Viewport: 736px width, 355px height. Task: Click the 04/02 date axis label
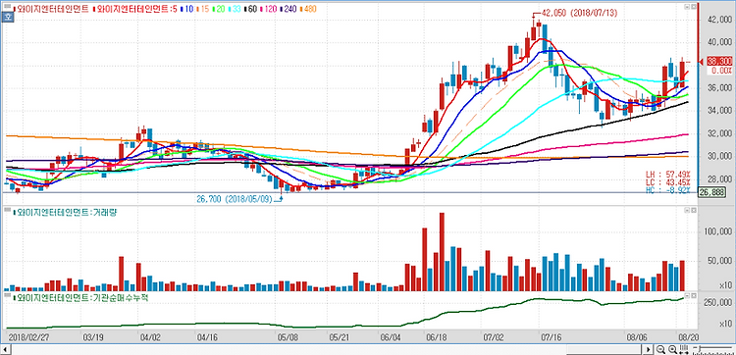point(150,336)
